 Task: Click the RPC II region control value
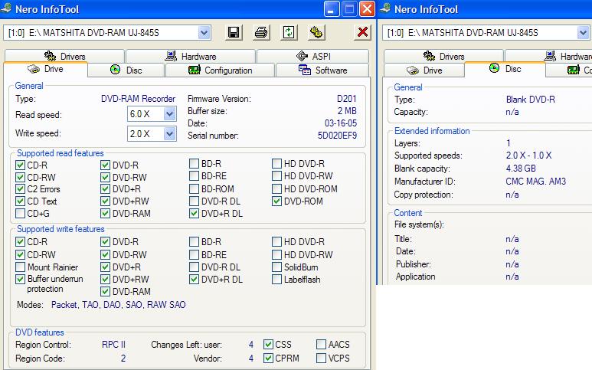113,344
